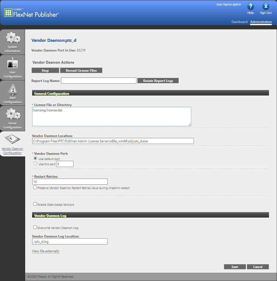The height and width of the screenshot is (281, 277).
Task: Switch to the Dashboard tab
Action: click(239, 22)
